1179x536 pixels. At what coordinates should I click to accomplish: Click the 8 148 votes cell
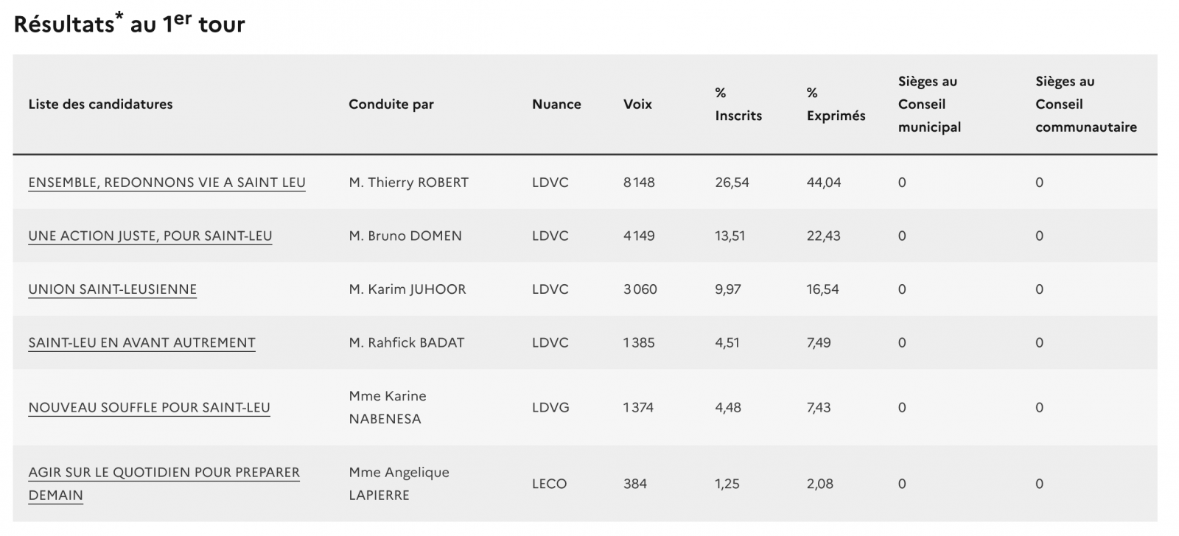(x=639, y=183)
